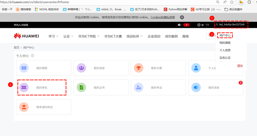Viewport: 257px width, 136px height.
Task: Switch language to EN
Action: click(x=207, y=25)
